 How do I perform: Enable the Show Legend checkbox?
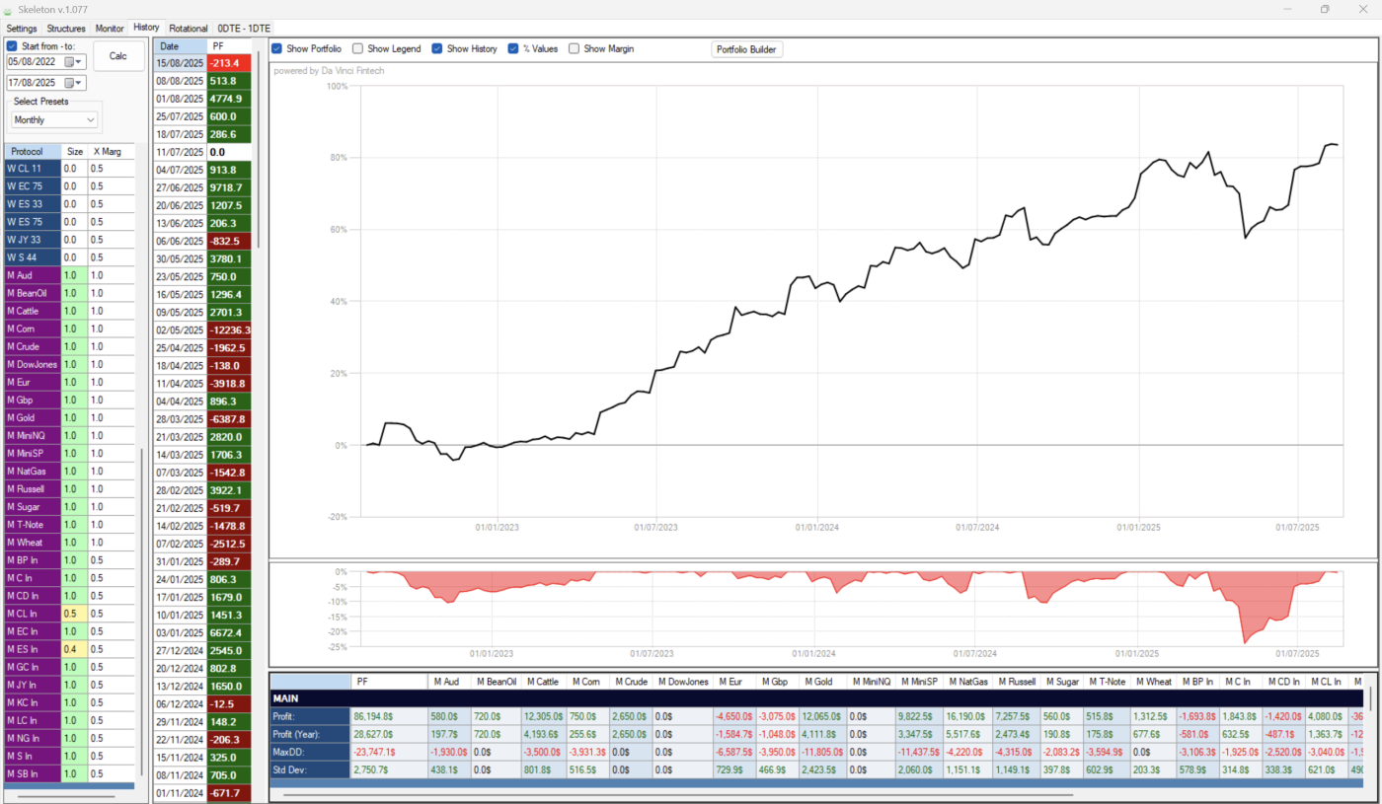pos(358,48)
